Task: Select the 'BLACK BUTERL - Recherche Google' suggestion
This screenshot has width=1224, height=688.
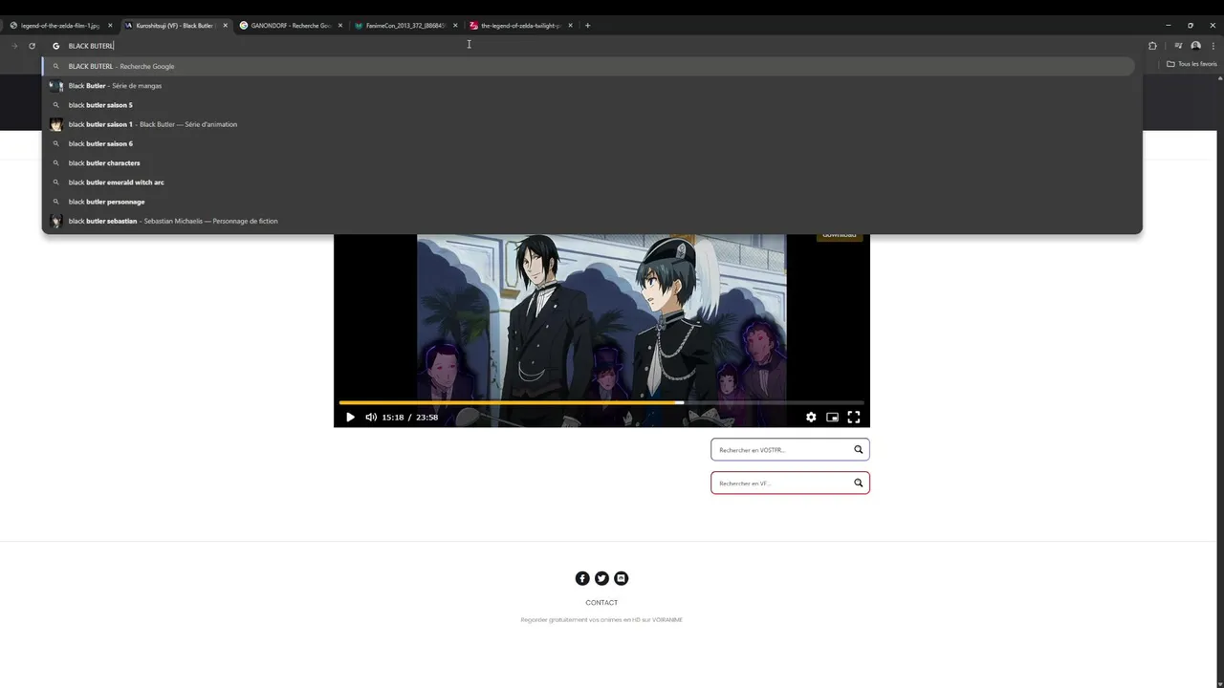Action: 588,66
